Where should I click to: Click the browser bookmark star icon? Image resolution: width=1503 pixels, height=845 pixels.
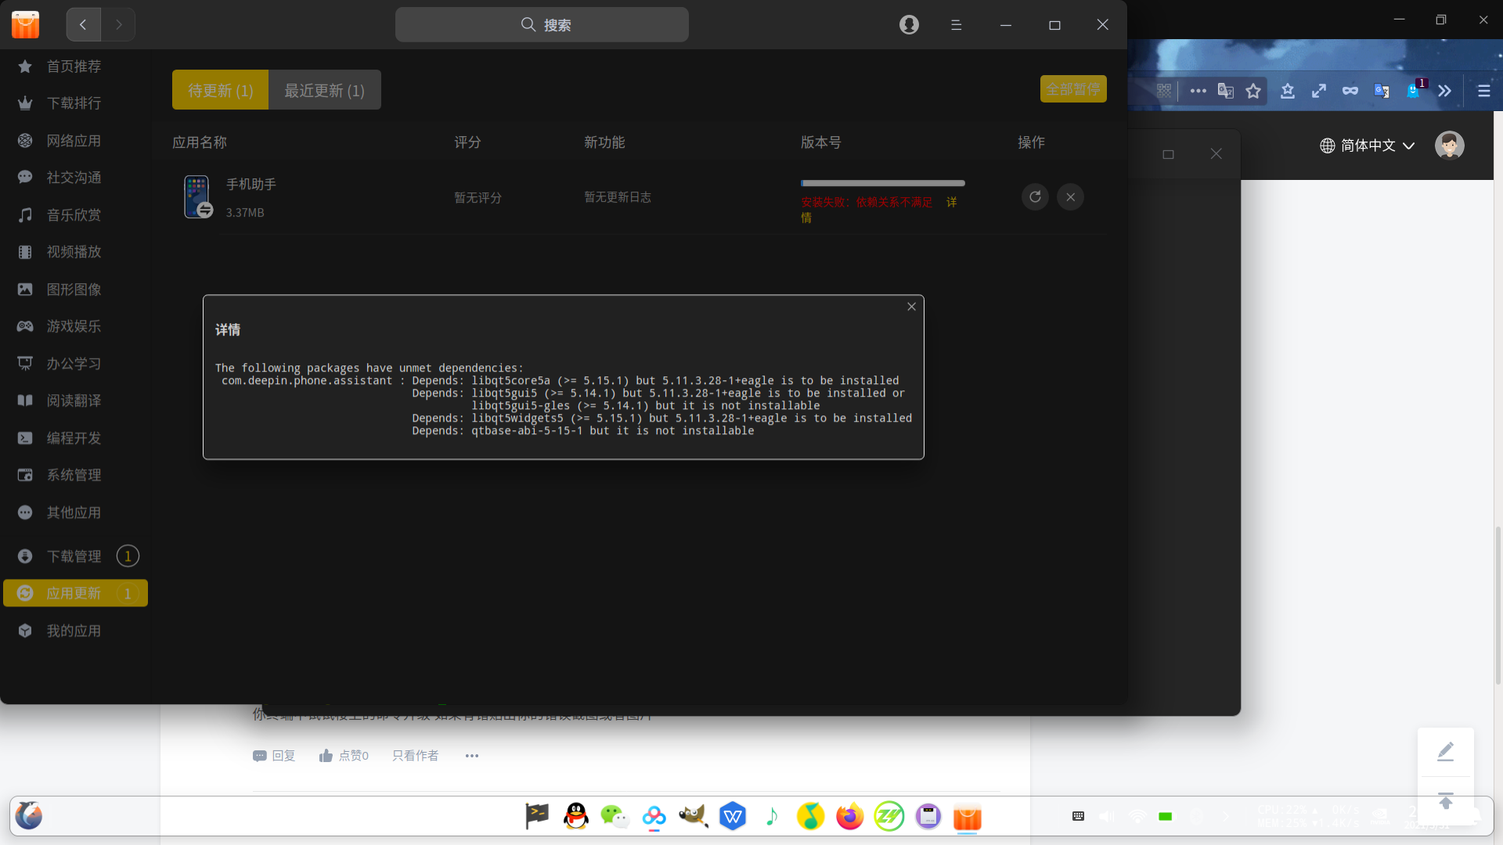coord(1253,91)
